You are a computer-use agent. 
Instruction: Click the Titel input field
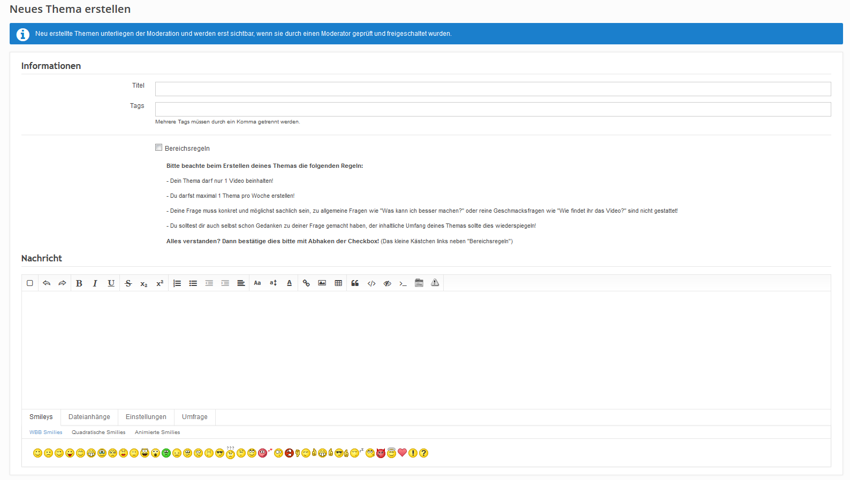(x=492, y=89)
